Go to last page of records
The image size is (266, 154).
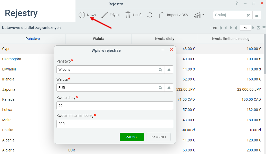(x=236, y=28)
